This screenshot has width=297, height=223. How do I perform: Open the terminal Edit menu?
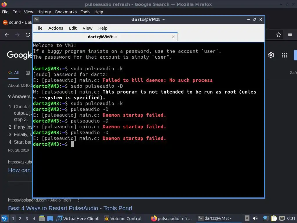pyautogui.click(x=73, y=28)
